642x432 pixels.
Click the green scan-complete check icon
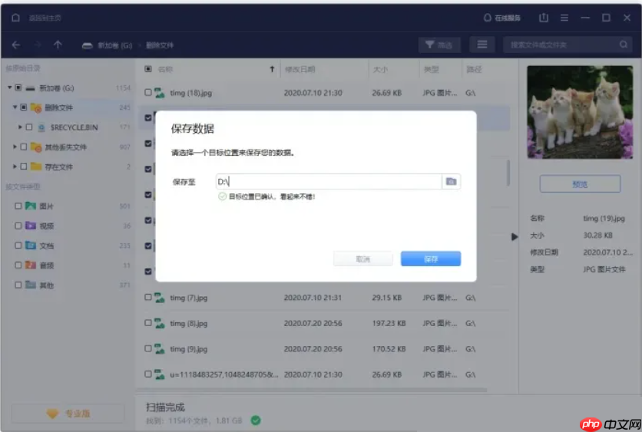point(256,420)
